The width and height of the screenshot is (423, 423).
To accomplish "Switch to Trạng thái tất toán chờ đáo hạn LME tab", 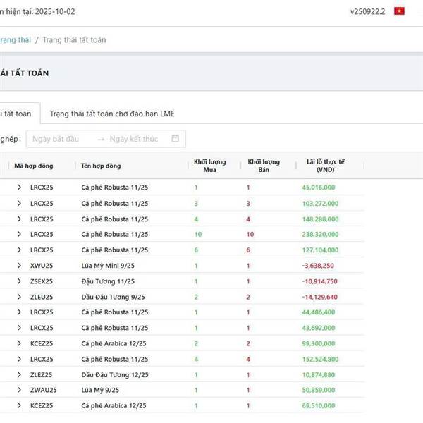I will pos(112,114).
